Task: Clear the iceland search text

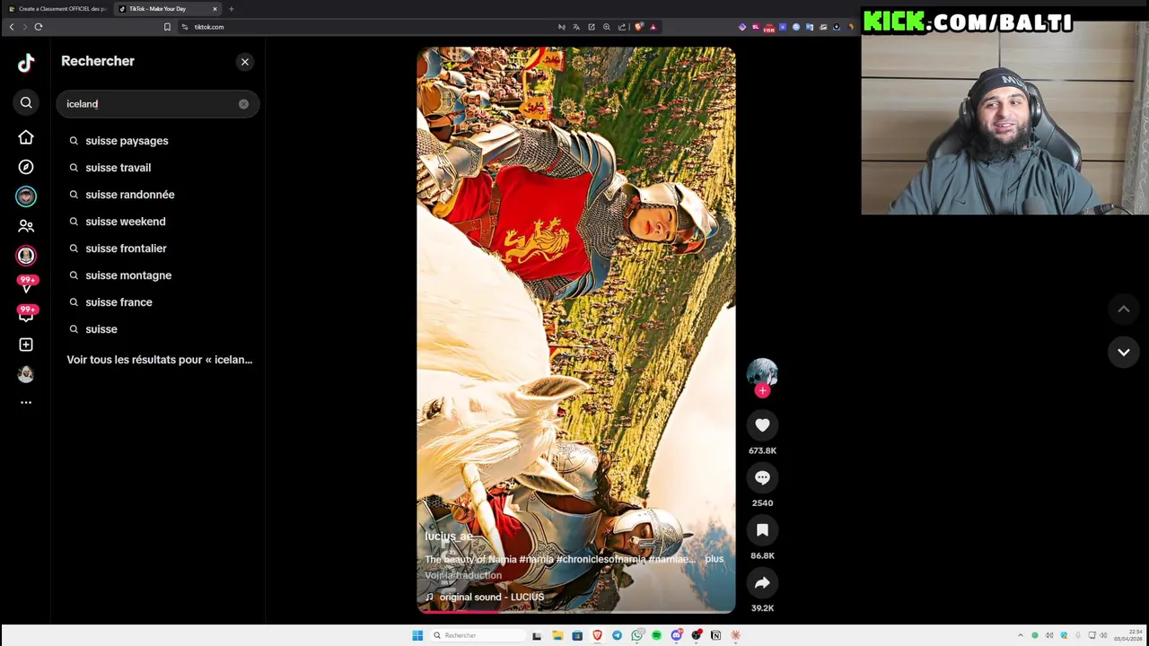Action: [243, 104]
